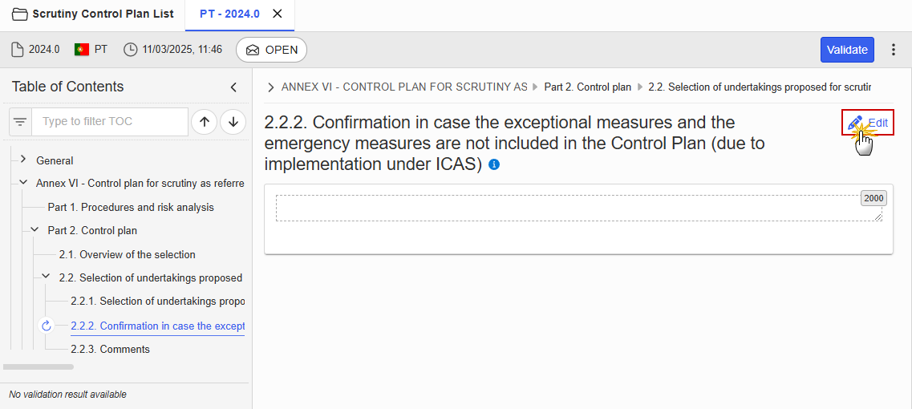Open the three-dot more options menu
Screen dimensions: 912x409
click(894, 50)
